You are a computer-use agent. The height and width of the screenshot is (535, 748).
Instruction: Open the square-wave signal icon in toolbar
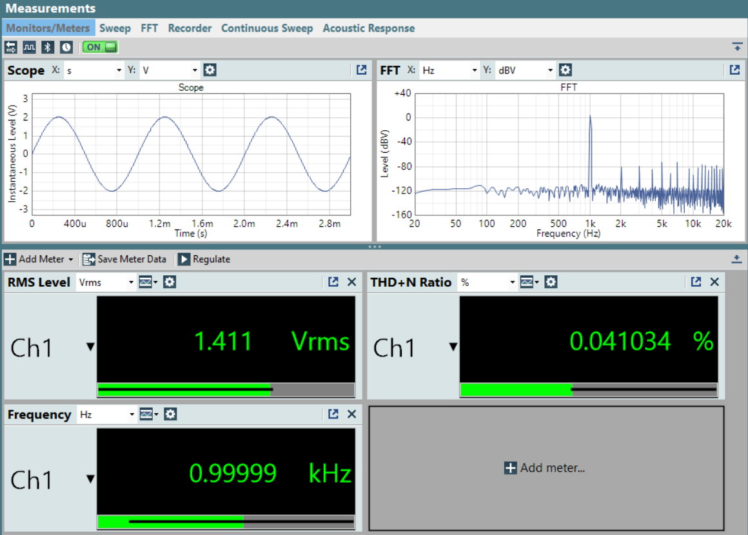pos(29,47)
